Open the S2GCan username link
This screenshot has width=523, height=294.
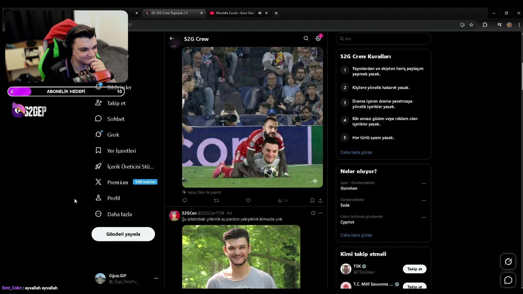pos(189,213)
